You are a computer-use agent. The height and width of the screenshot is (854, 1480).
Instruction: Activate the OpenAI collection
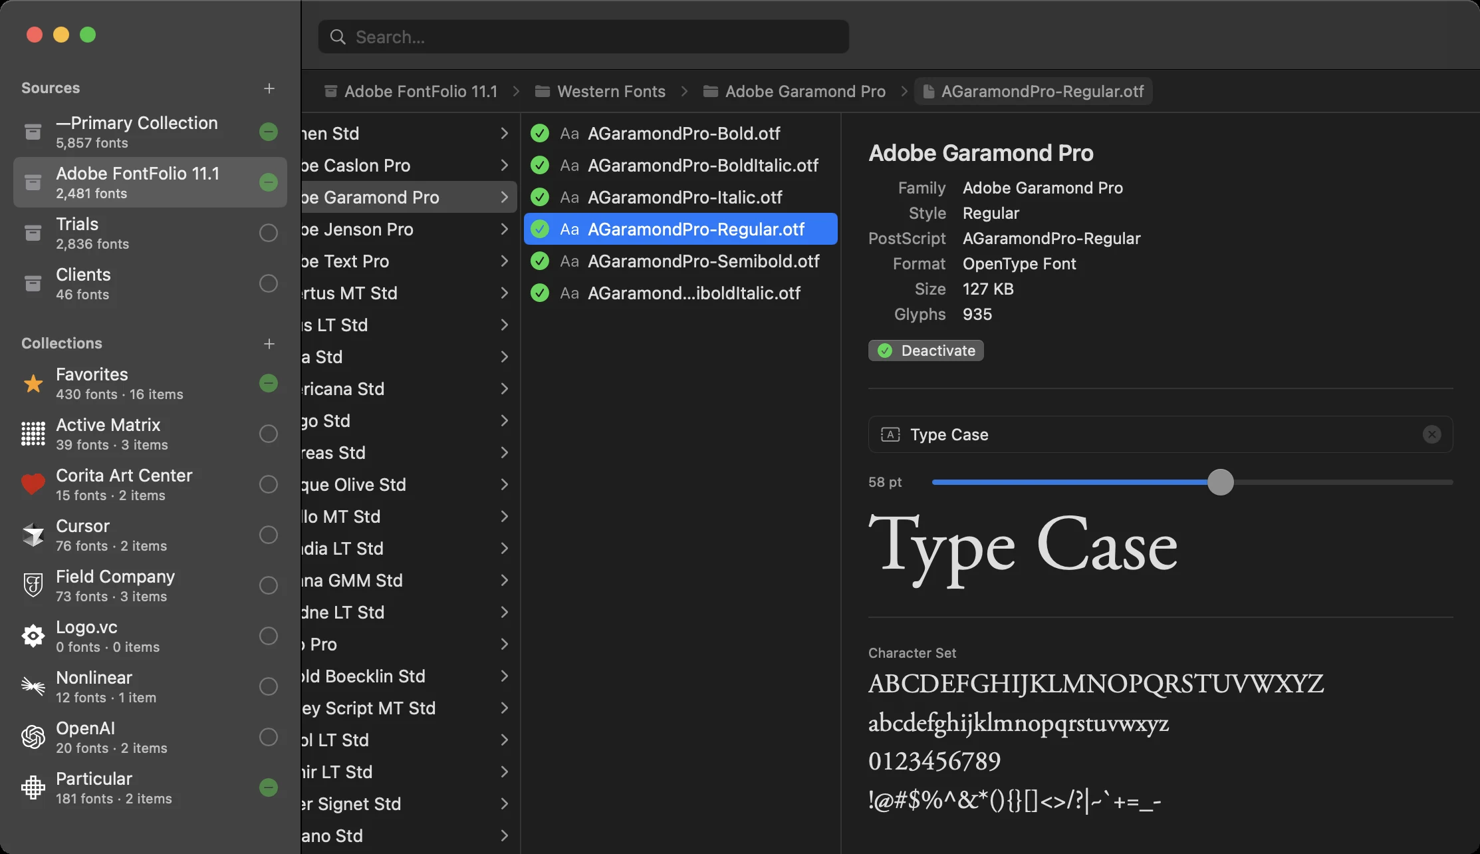point(269,737)
